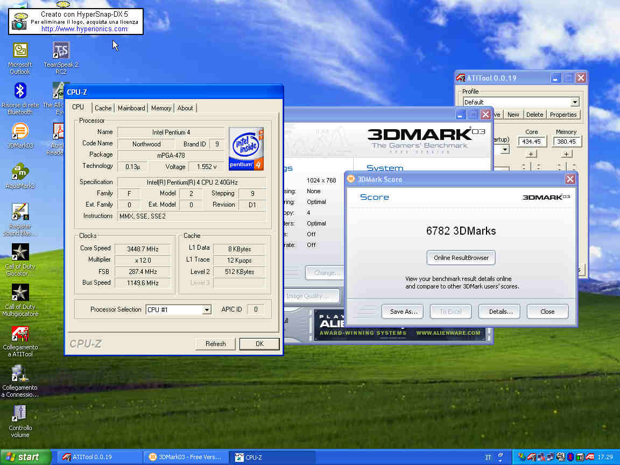Expand the Processor Selection dropdown in CPU-Z
This screenshot has width=620, height=465.
207,309
